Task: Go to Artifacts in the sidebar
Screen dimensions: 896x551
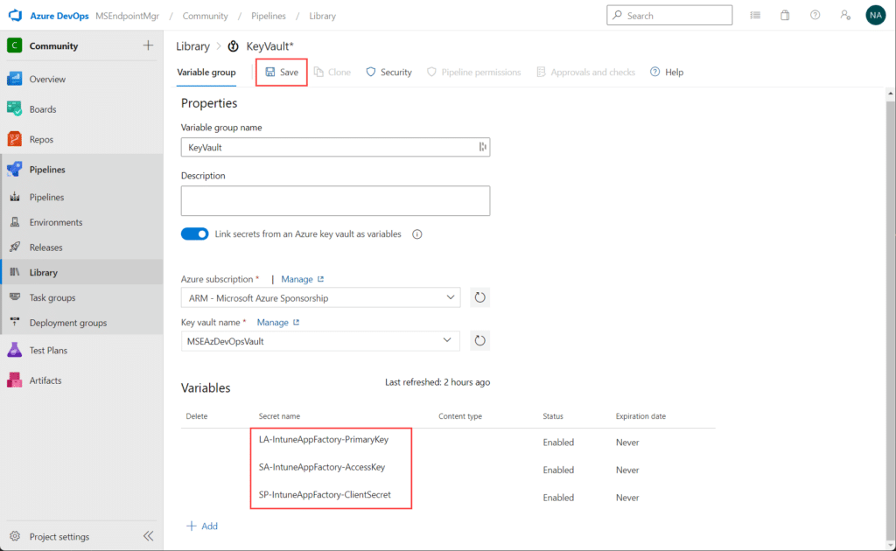Action: tap(45, 380)
